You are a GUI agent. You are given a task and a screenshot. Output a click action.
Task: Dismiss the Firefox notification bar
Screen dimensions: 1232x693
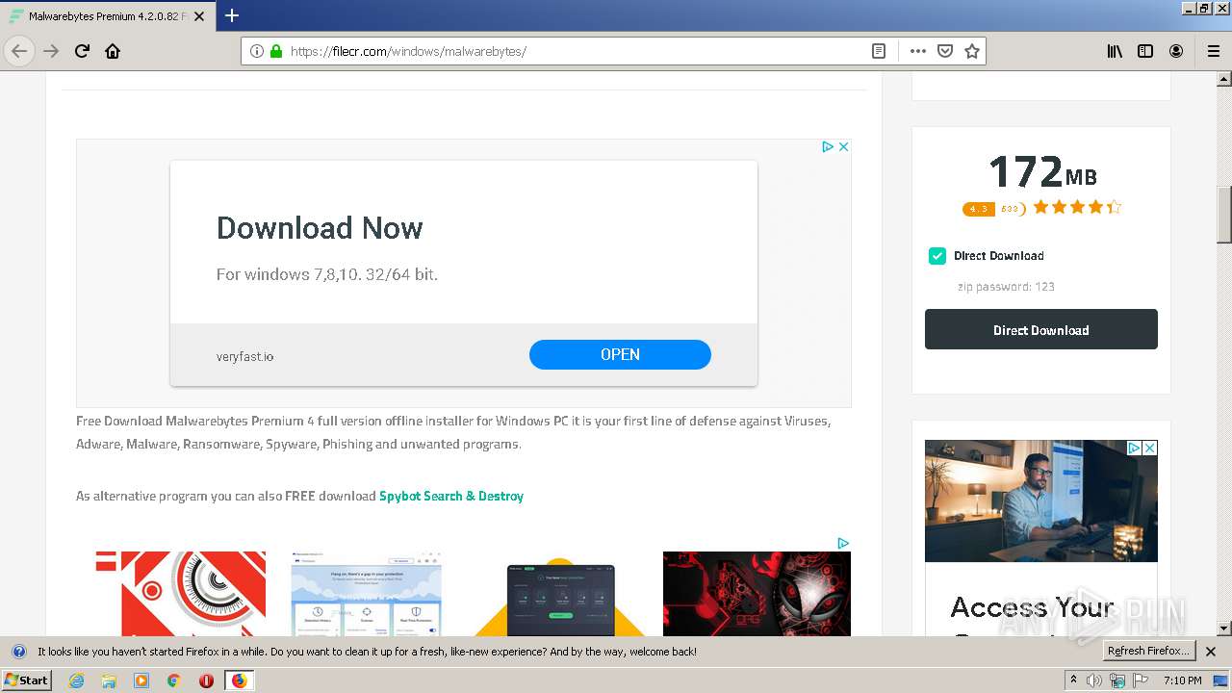point(1211,652)
